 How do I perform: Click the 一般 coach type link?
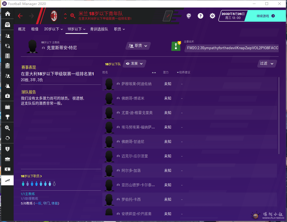point(38,203)
